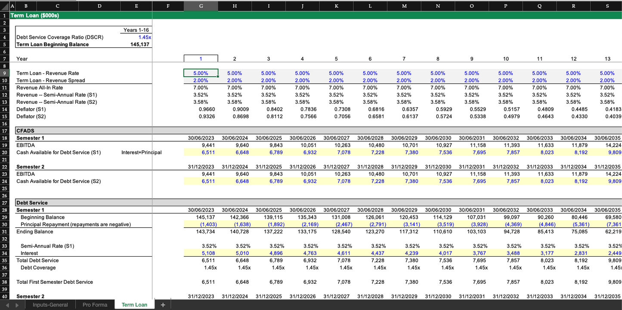This screenshot has height=310, width=622.
Task: Open the Pro Forma sheet tab
Action: [x=95, y=305]
